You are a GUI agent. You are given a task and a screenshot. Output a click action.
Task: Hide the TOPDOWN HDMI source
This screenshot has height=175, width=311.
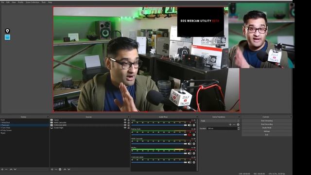(x=125, y=125)
